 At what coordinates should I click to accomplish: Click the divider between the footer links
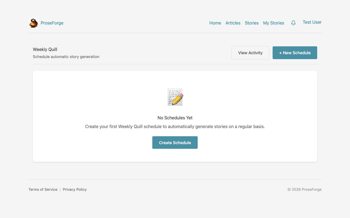click(x=60, y=190)
